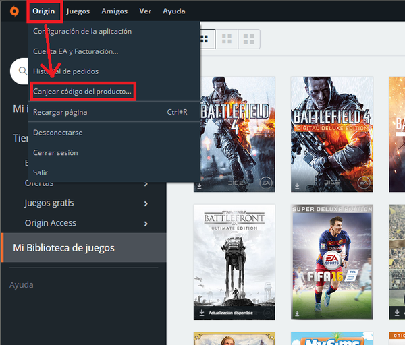Click the orange Origin logo icon
405x345 pixels.
pyautogui.click(x=14, y=11)
